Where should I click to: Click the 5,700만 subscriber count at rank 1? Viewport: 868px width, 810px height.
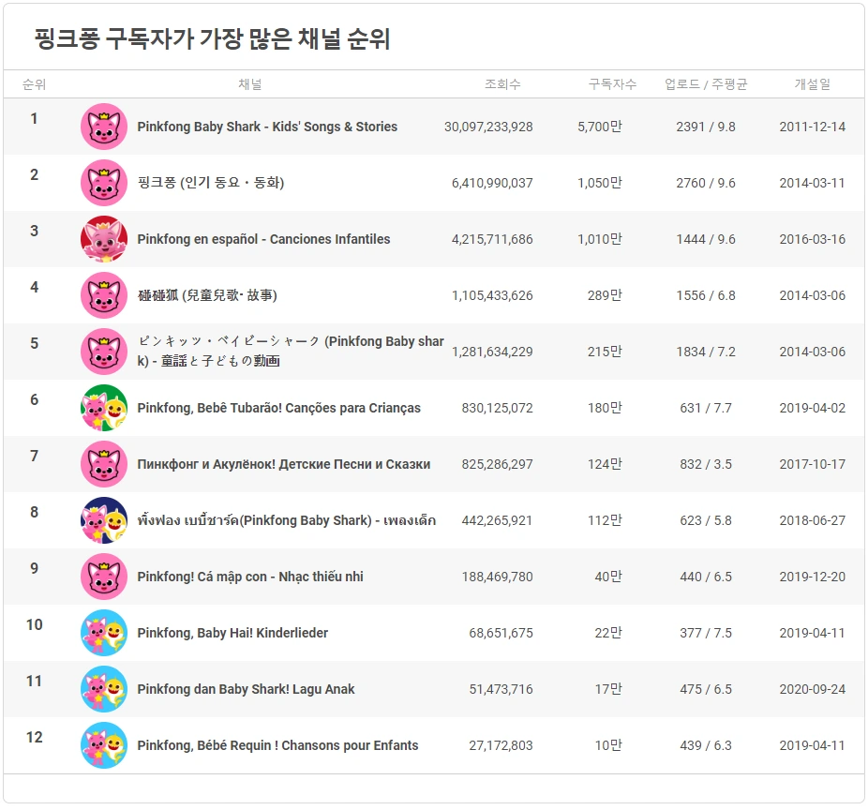[600, 126]
